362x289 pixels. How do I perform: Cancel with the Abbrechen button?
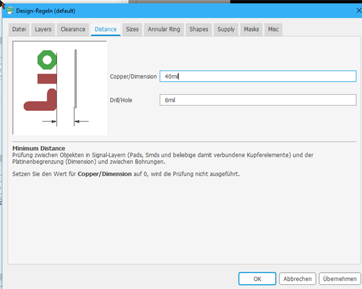[297, 279]
